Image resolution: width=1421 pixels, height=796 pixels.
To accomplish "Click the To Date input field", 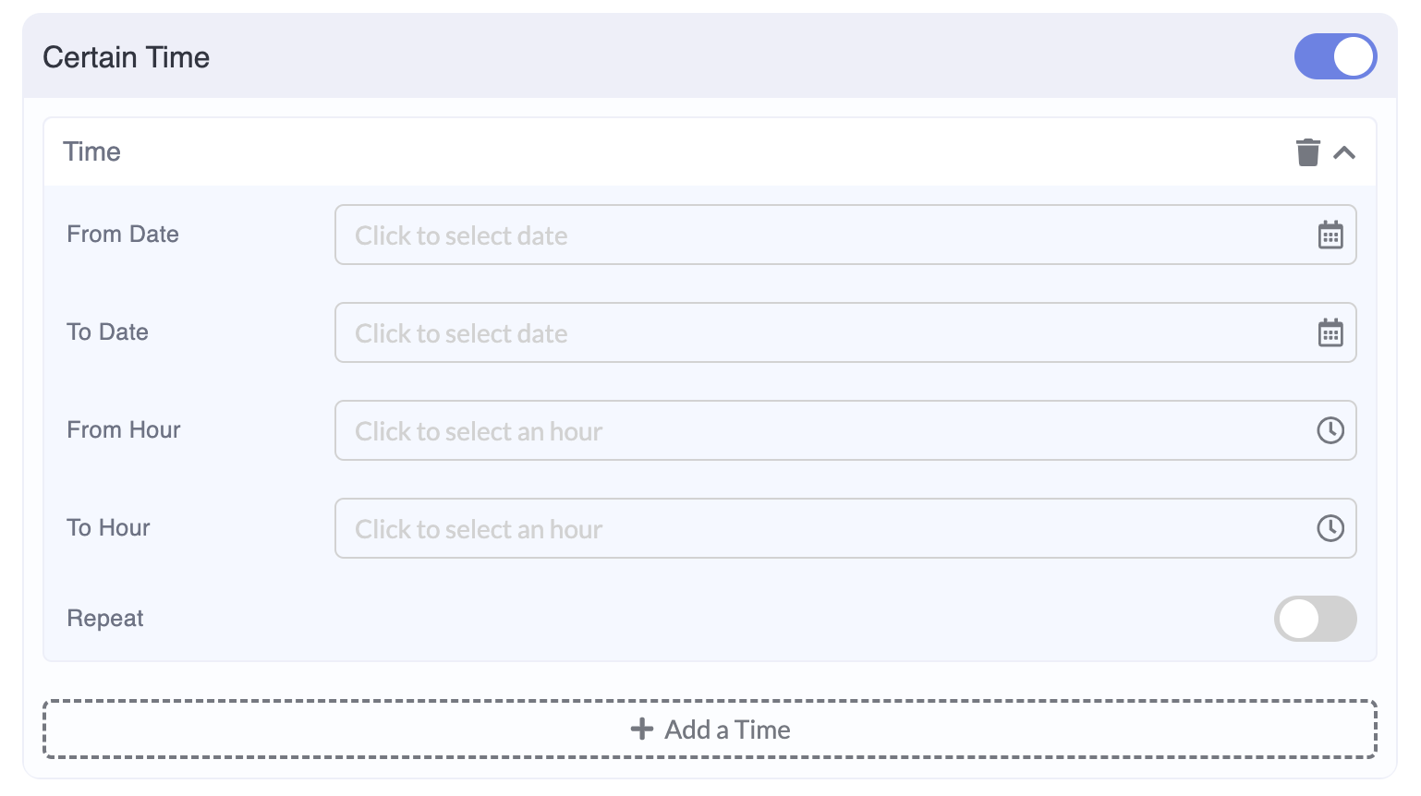I will click(x=822, y=333).
